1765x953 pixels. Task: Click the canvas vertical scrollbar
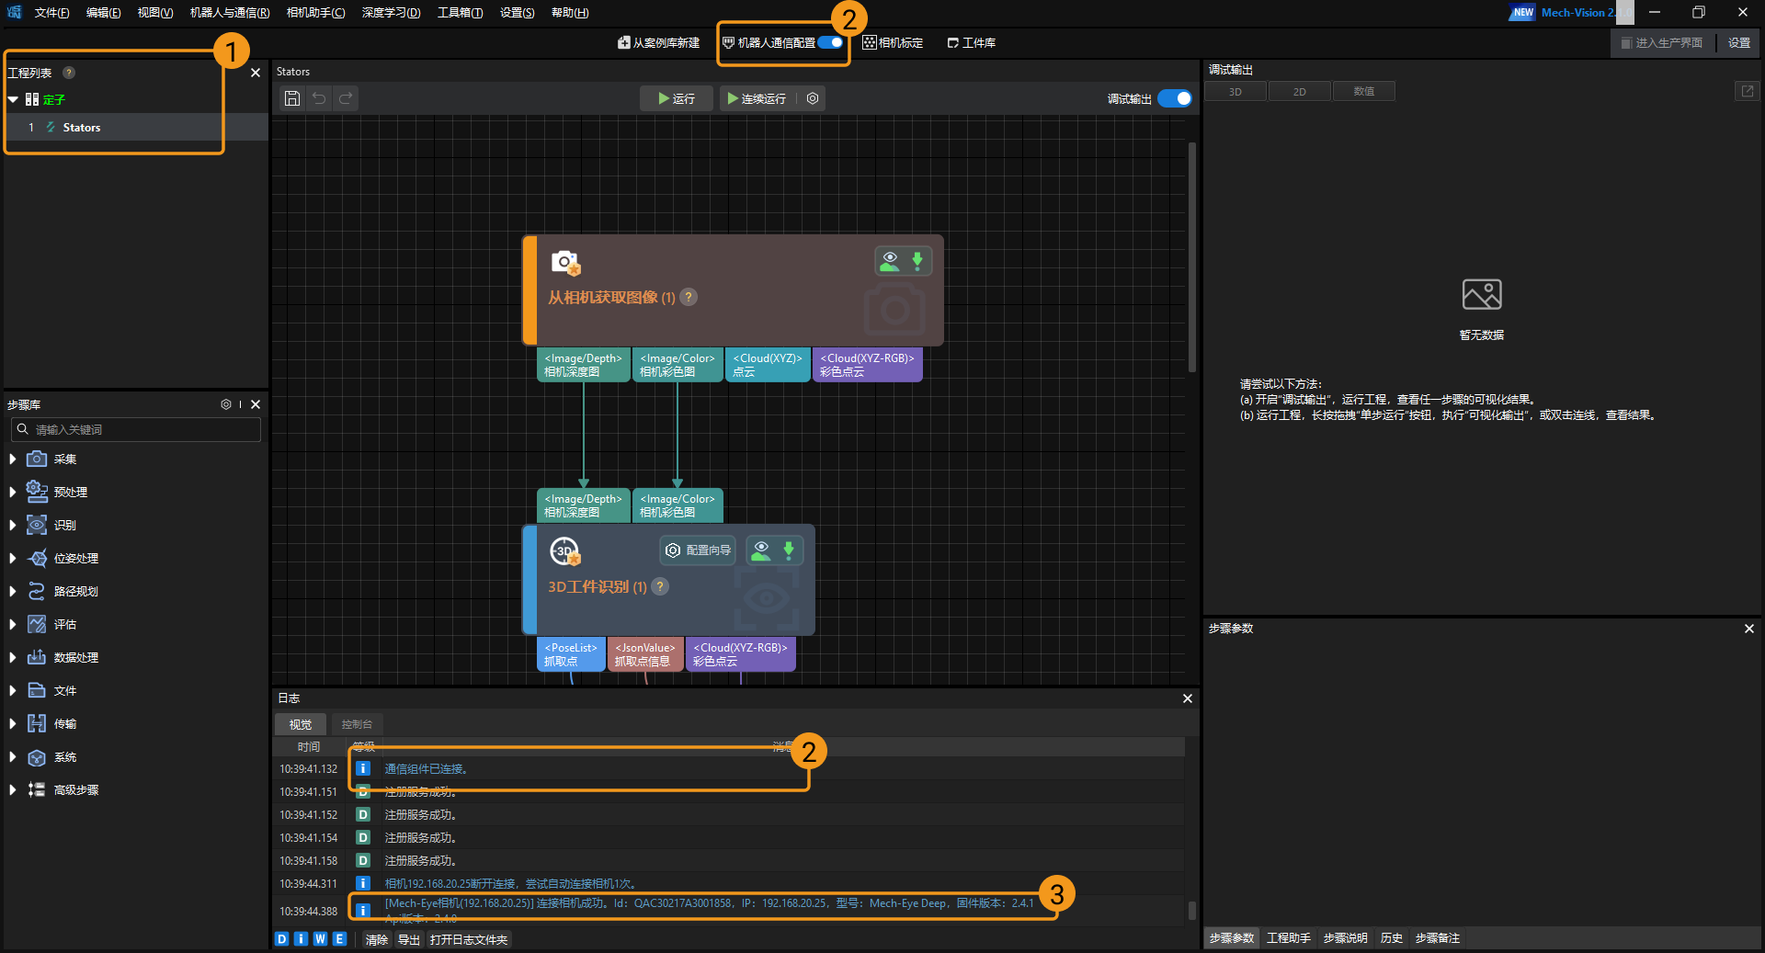coord(1192,257)
